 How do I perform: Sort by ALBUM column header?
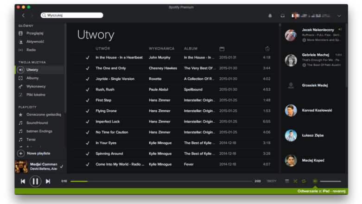point(191,49)
